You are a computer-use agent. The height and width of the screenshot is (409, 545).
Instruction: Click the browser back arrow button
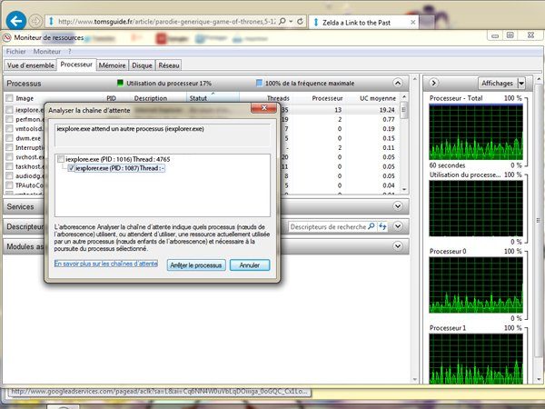coord(16,21)
